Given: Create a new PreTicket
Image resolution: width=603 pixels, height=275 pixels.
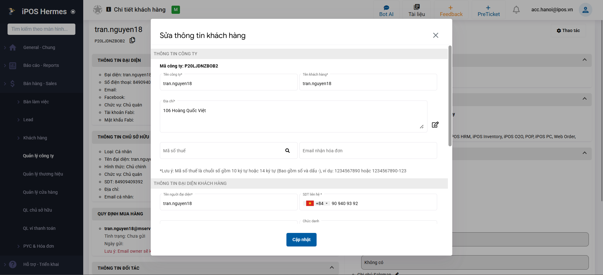Looking at the screenshot, I should click(488, 10).
